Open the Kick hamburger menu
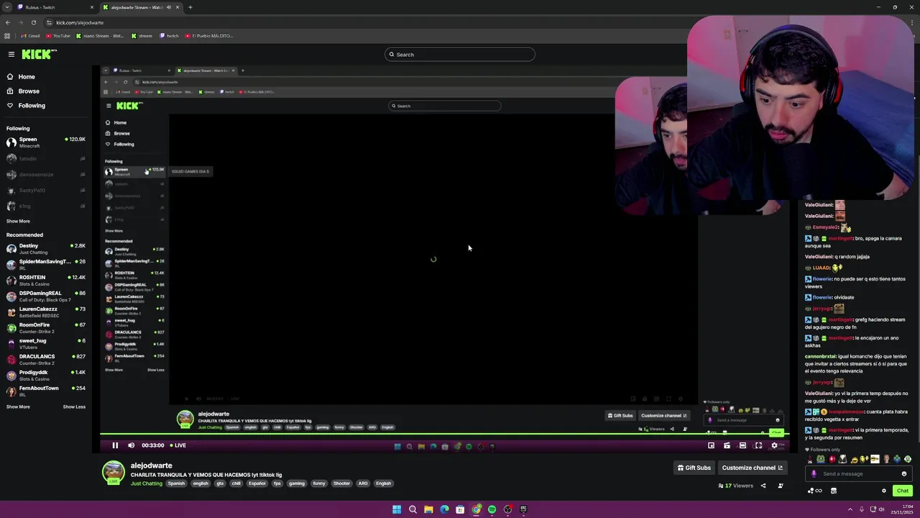 pyautogui.click(x=11, y=54)
